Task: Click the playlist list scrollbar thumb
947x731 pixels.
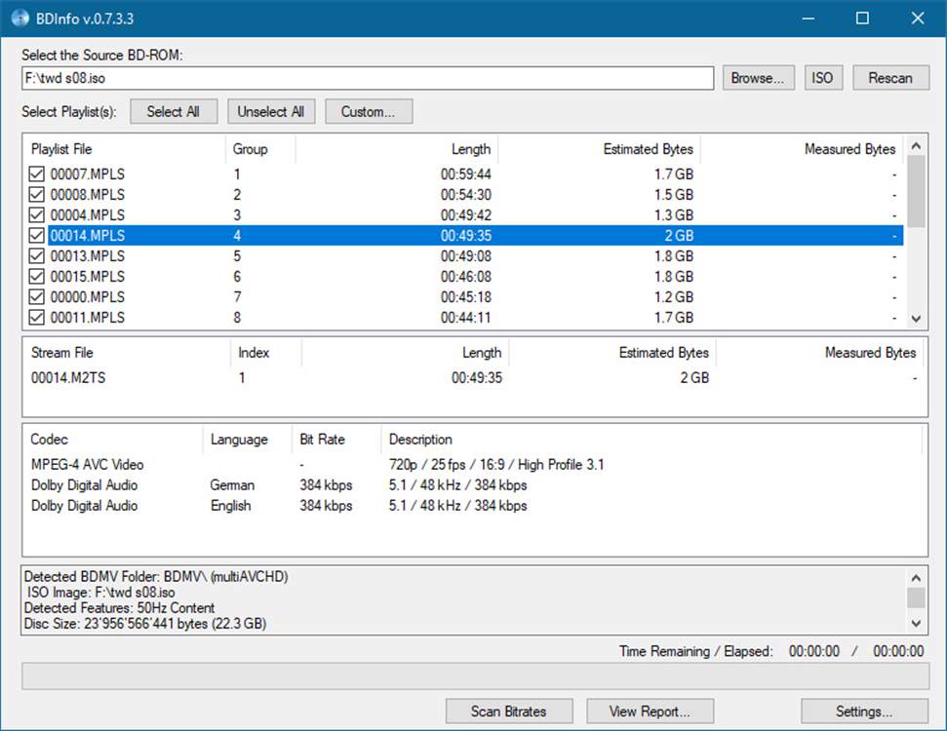Action: [x=916, y=191]
